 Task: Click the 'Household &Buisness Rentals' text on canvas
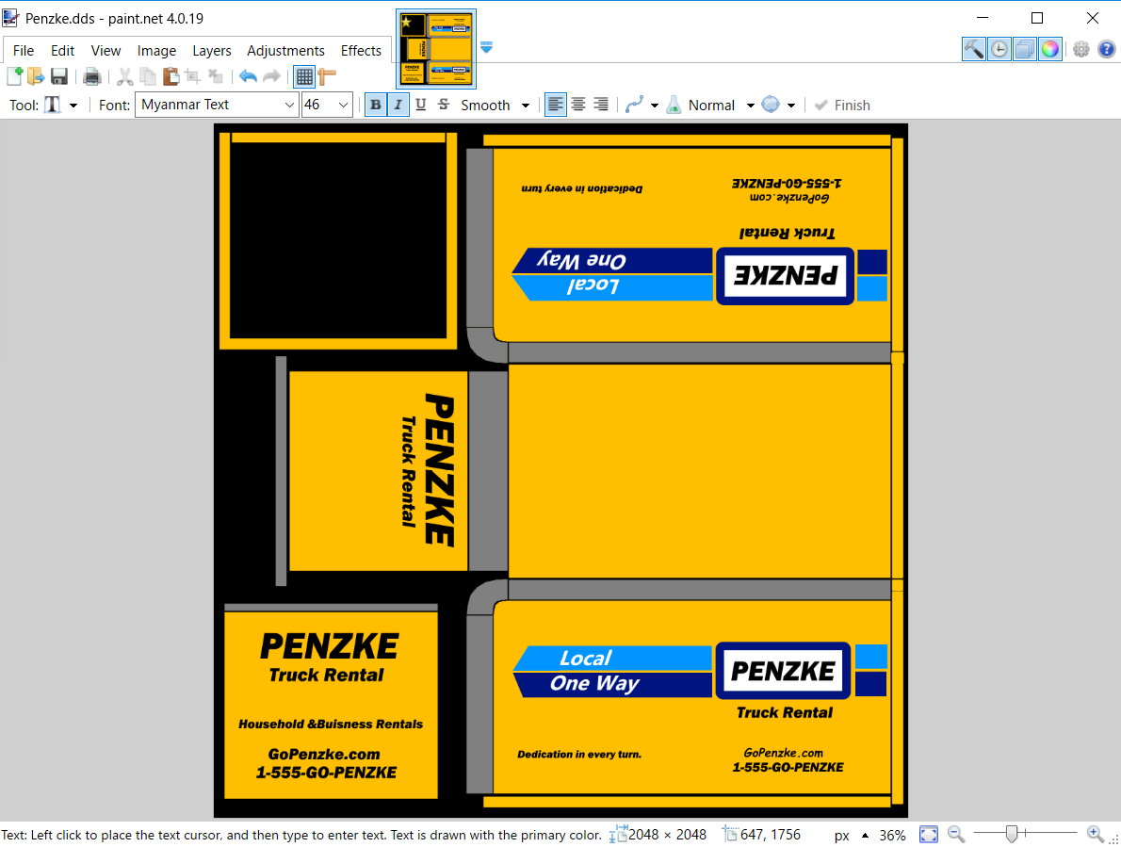[331, 725]
